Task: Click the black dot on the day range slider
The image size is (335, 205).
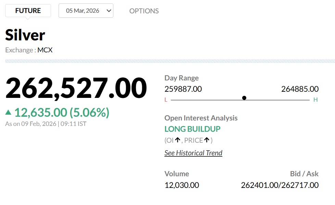Action: pyautogui.click(x=244, y=98)
